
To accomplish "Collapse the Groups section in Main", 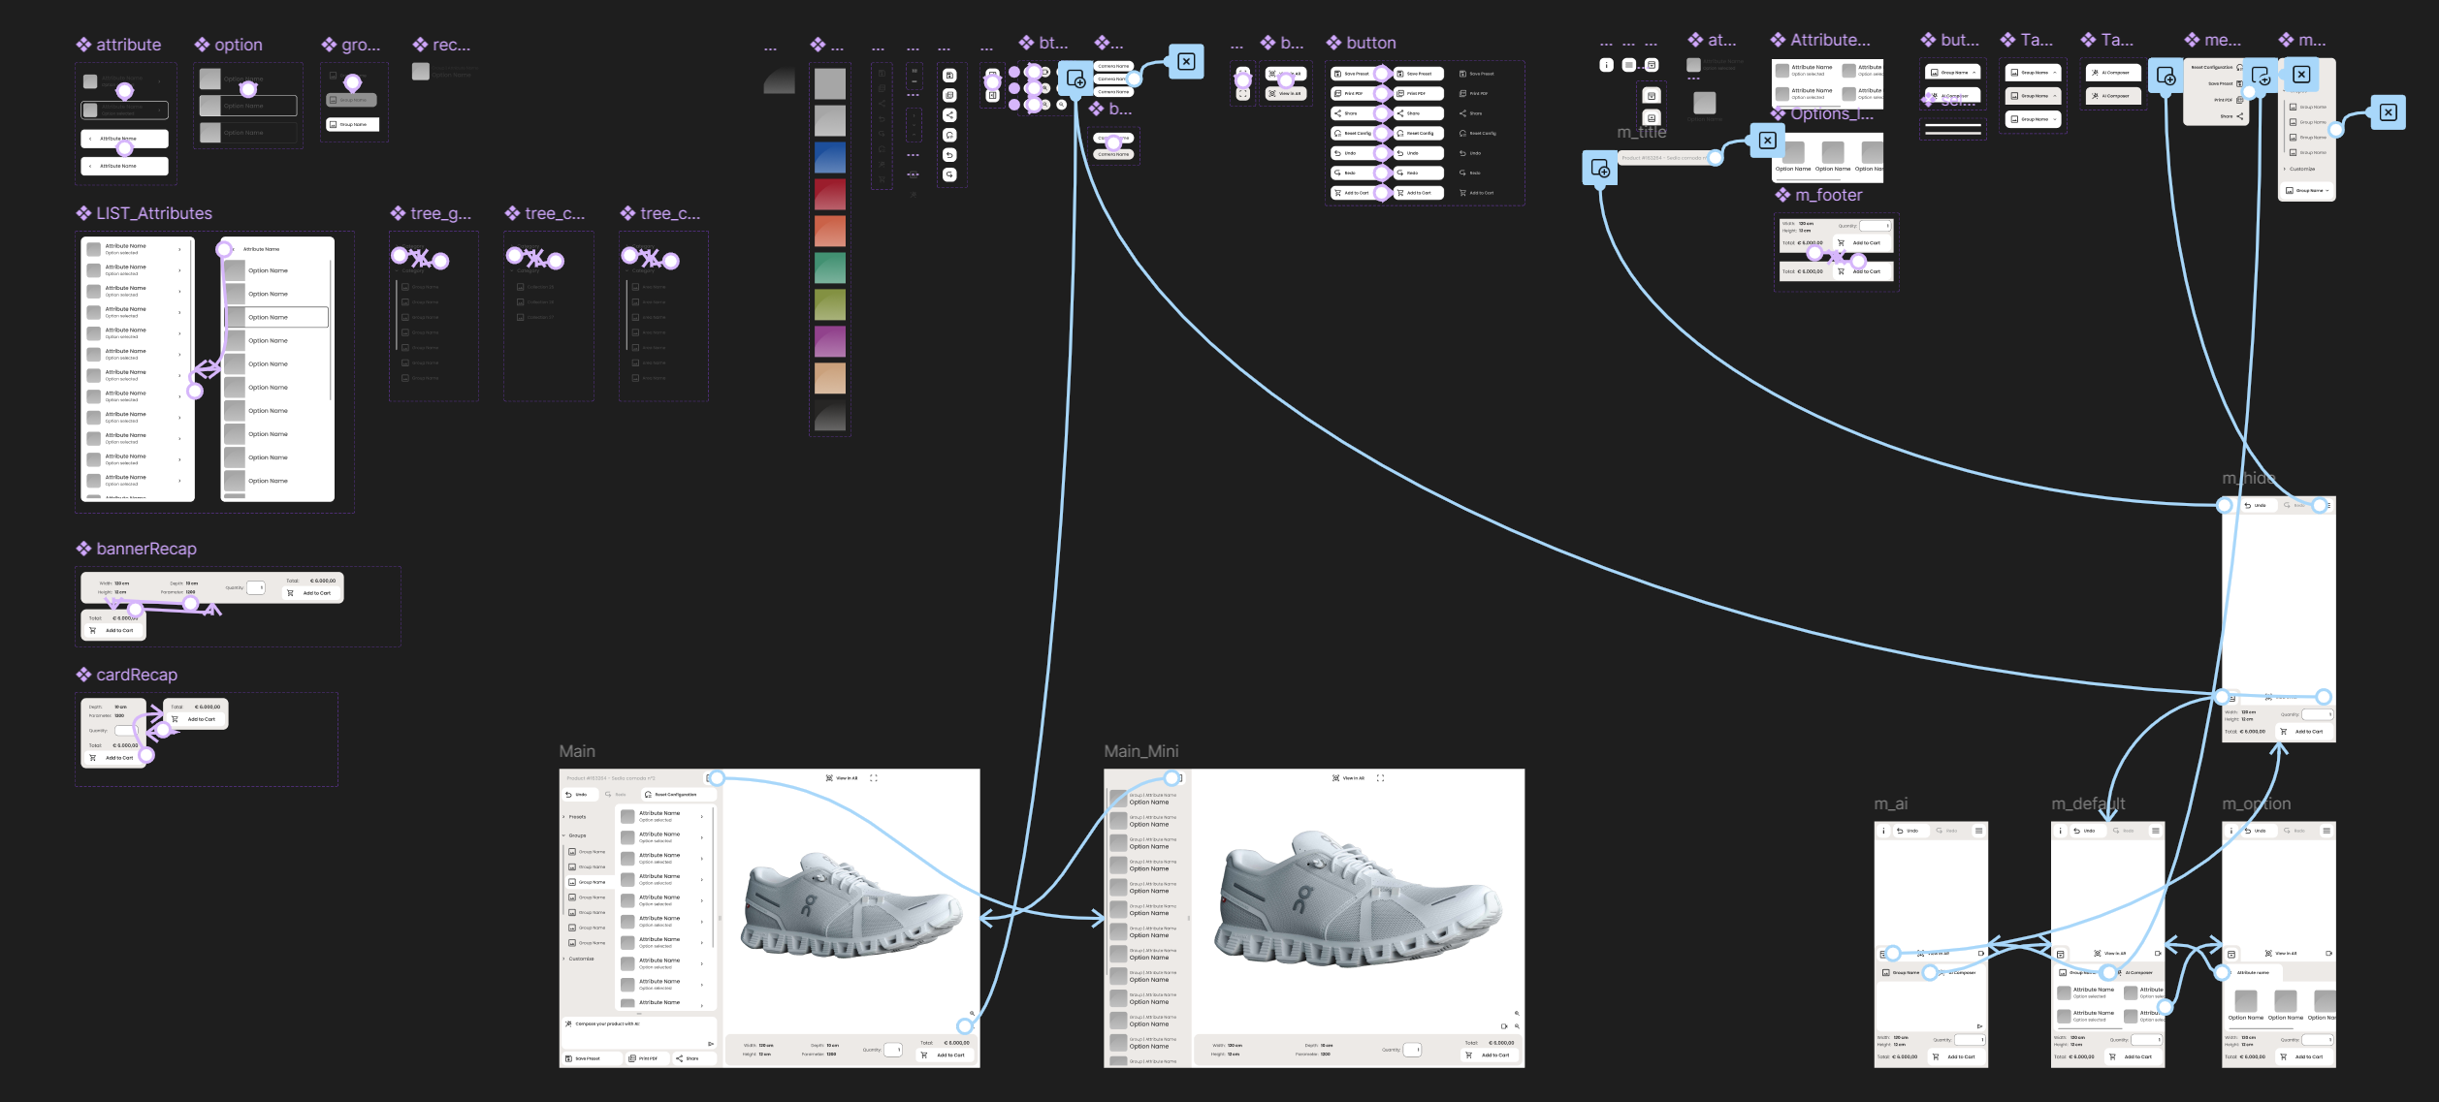I will pos(575,835).
